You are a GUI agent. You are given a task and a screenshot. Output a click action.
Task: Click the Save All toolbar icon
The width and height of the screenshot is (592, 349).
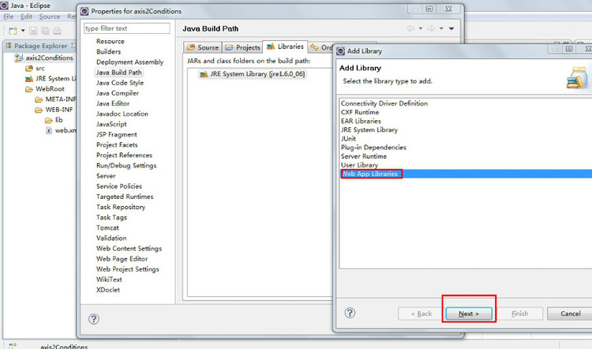click(x=45, y=31)
